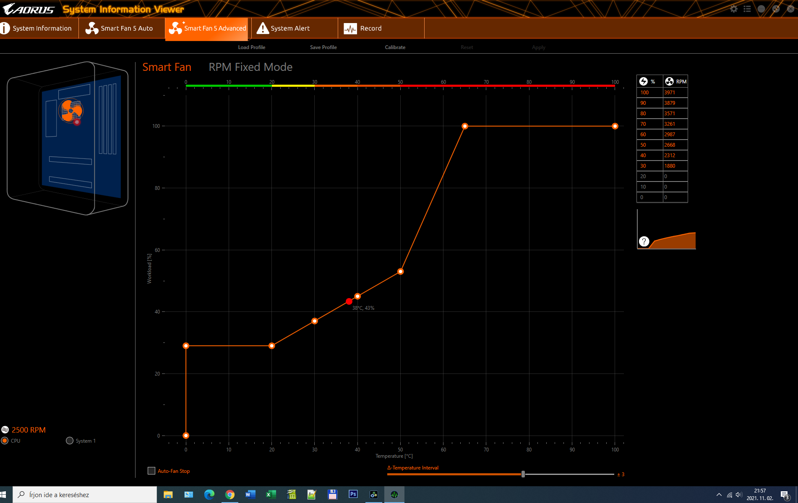Click the RPM value 1880 in the table
The width and height of the screenshot is (798, 503).
tap(675, 166)
